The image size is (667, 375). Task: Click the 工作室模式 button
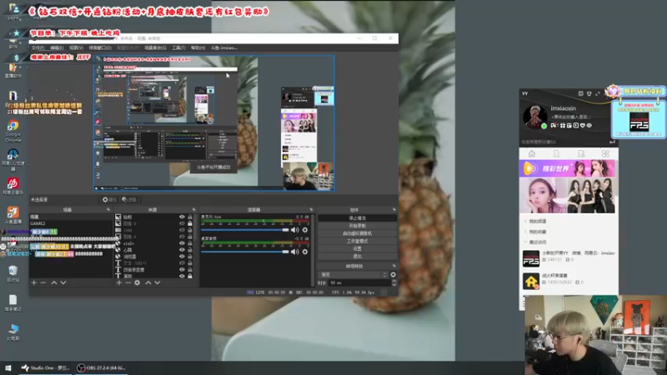pos(357,241)
